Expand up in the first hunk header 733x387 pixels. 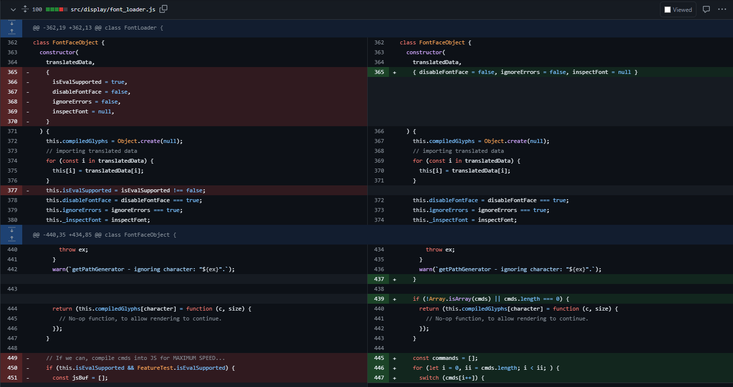11,32
